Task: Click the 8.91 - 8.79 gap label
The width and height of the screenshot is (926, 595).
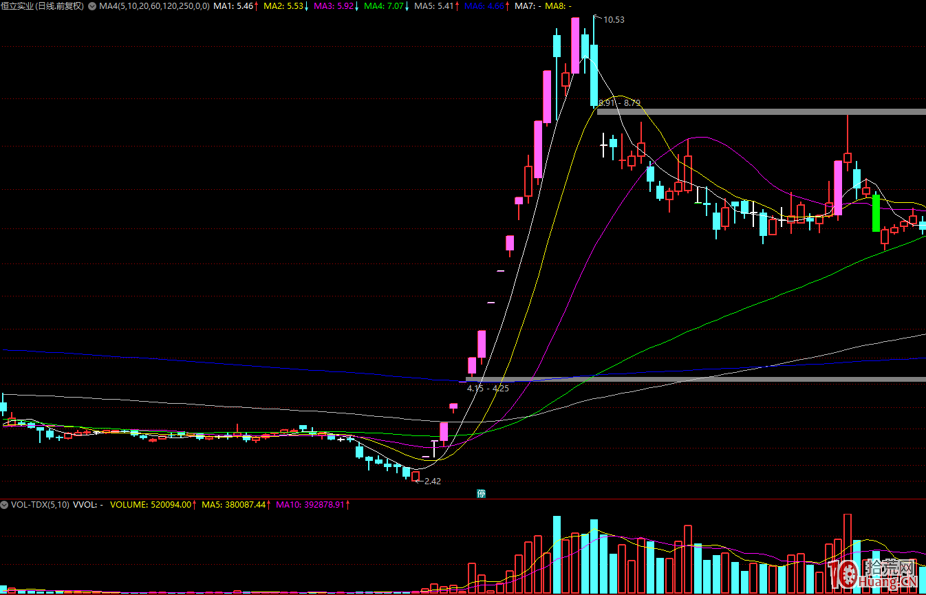Action: tap(620, 103)
